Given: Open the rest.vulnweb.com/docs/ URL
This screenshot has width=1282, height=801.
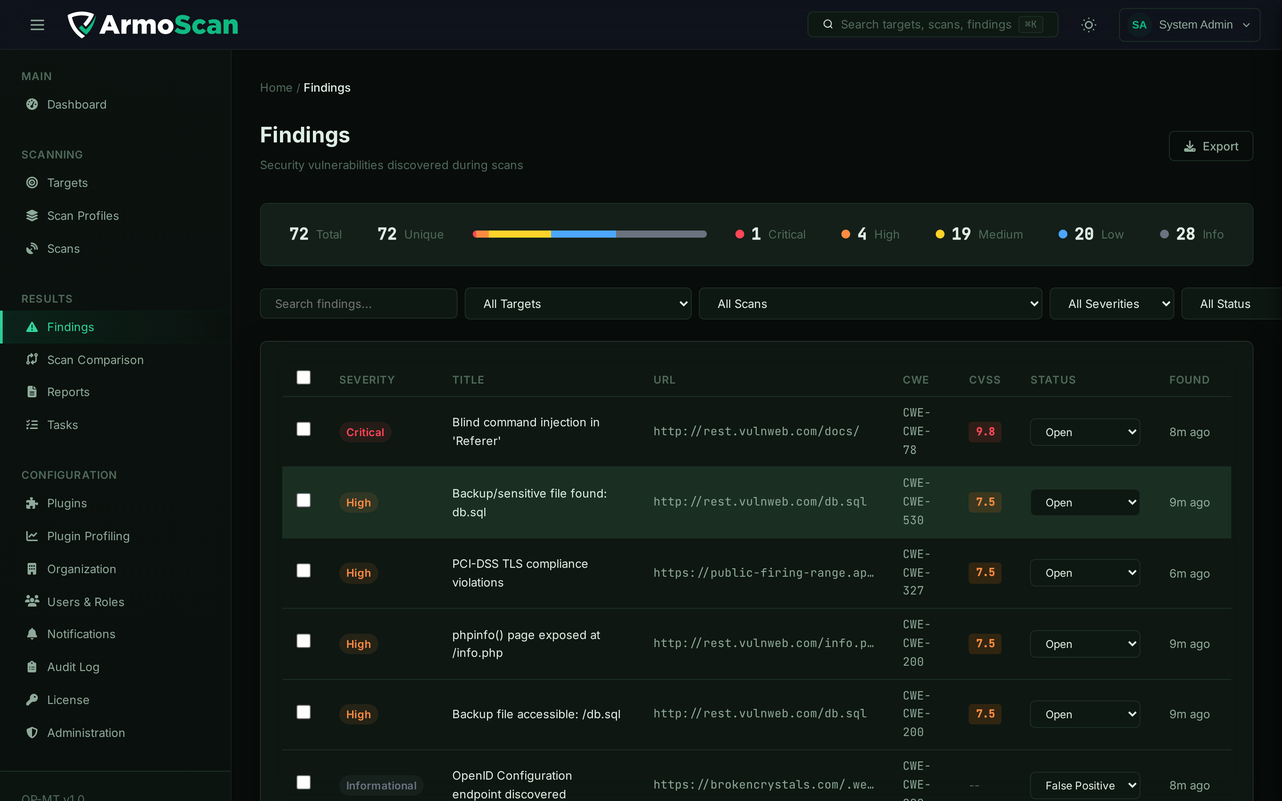Looking at the screenshot, I should [x=756, y=431].
